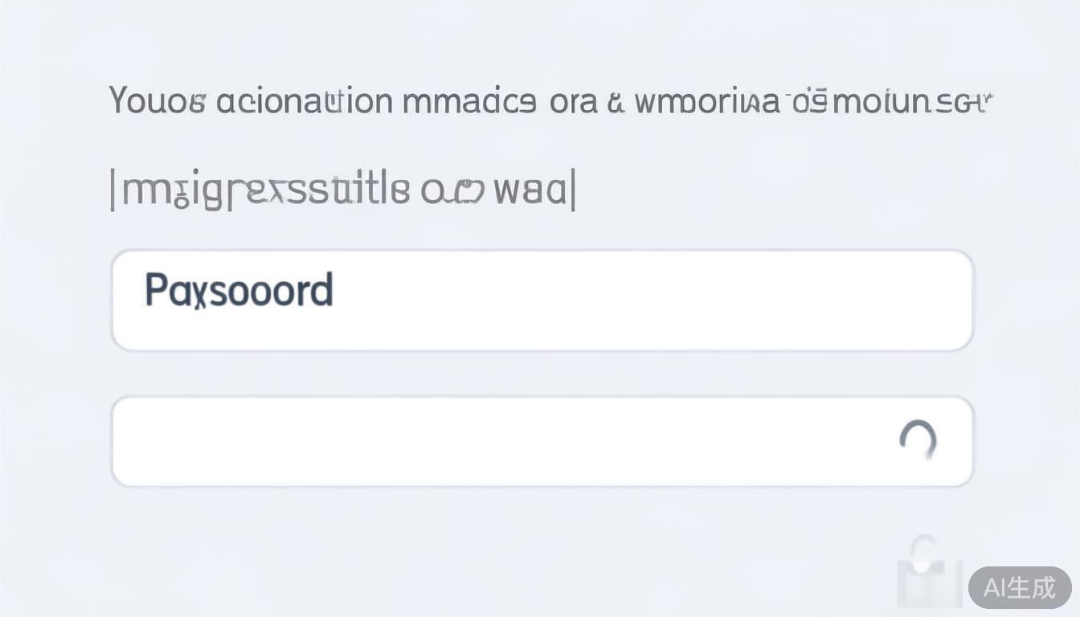Click the vertical bar before the subtitle text
Image resolution: width=1080 pixels, height=617 pixels.
[x=112, y=191]
